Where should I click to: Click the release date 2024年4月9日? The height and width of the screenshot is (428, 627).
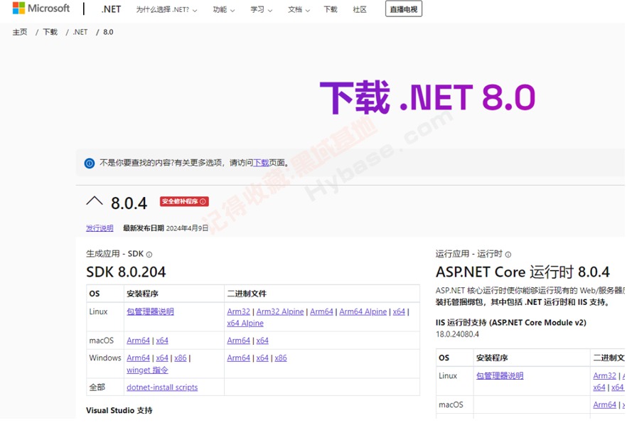click(187, 228)
